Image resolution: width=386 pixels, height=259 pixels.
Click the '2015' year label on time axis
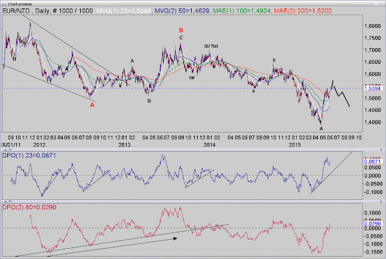(295, 145)
